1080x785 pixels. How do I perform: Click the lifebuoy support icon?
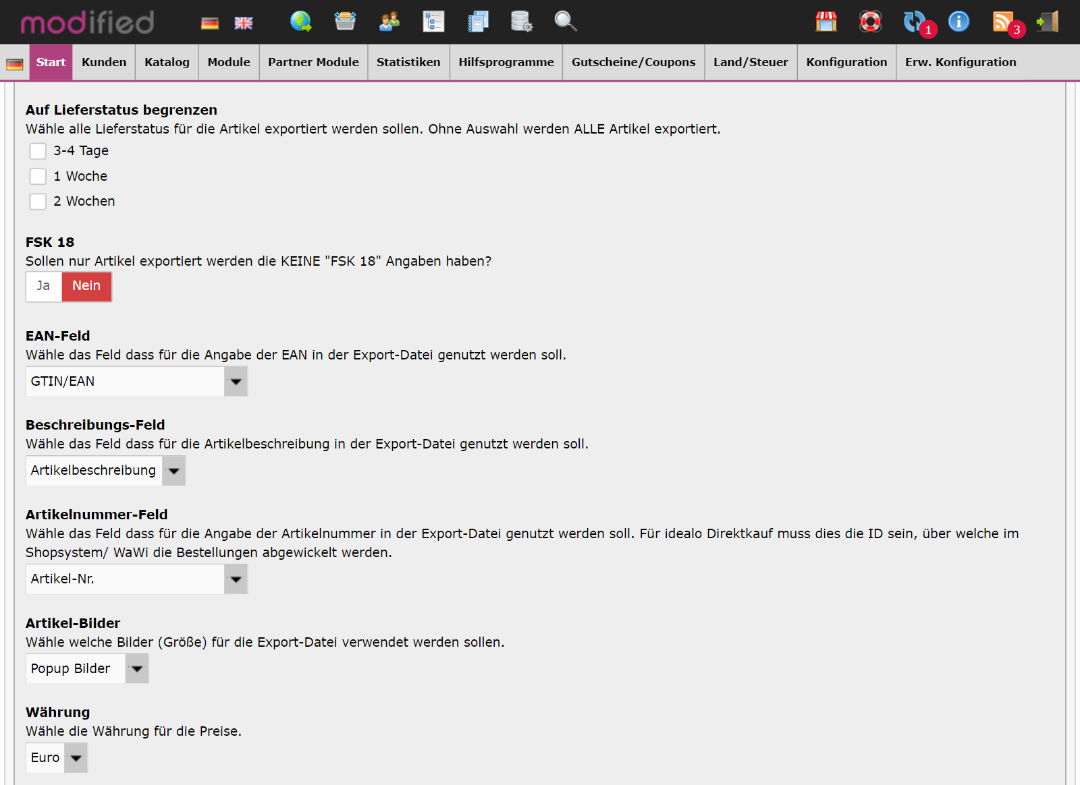(x=871, y=22)
